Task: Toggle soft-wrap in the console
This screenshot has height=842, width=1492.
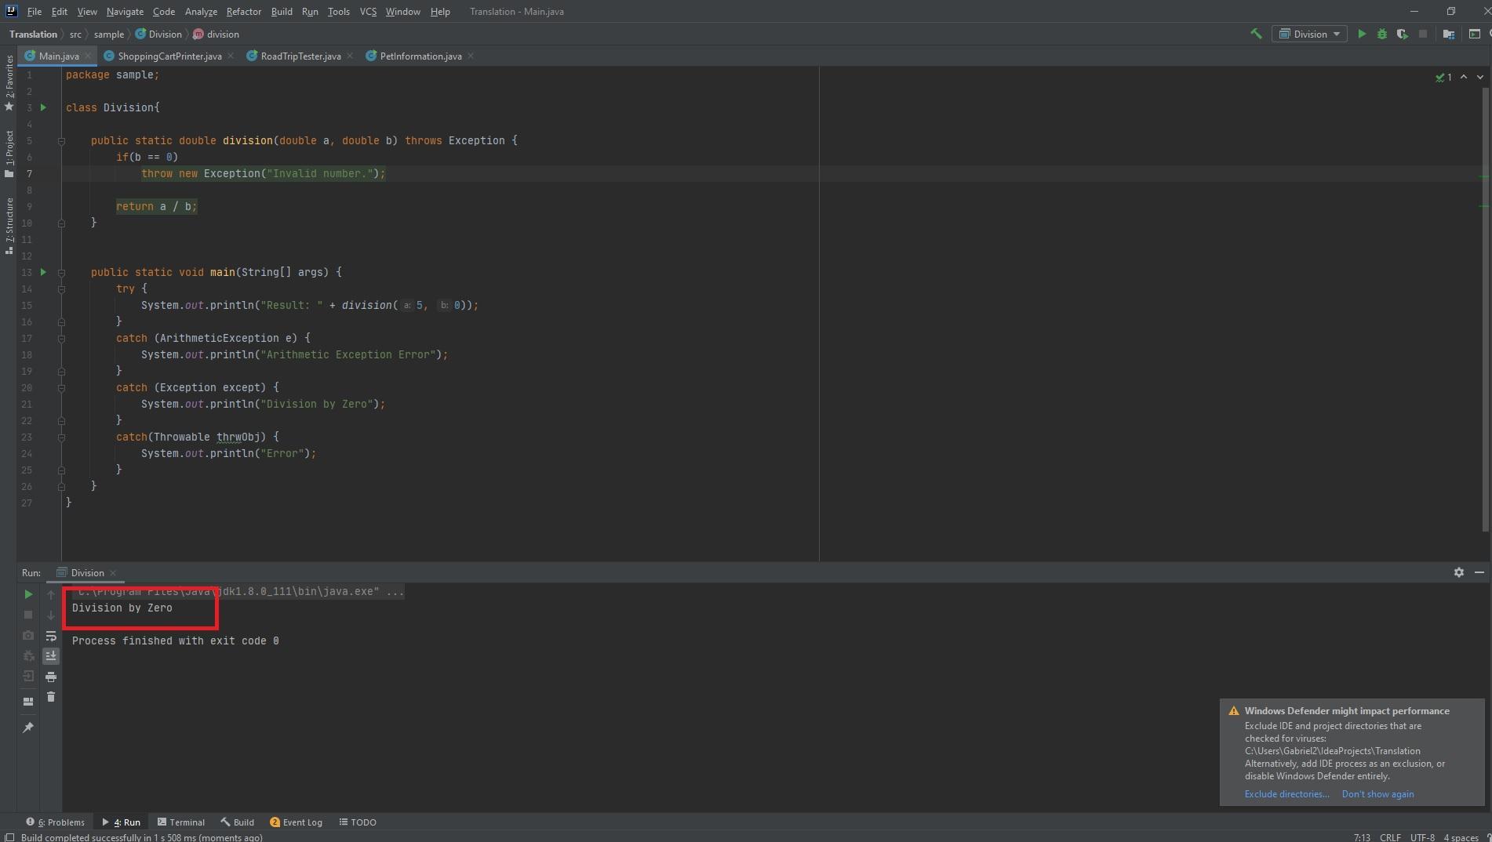Action: click(x=51, y=636)
